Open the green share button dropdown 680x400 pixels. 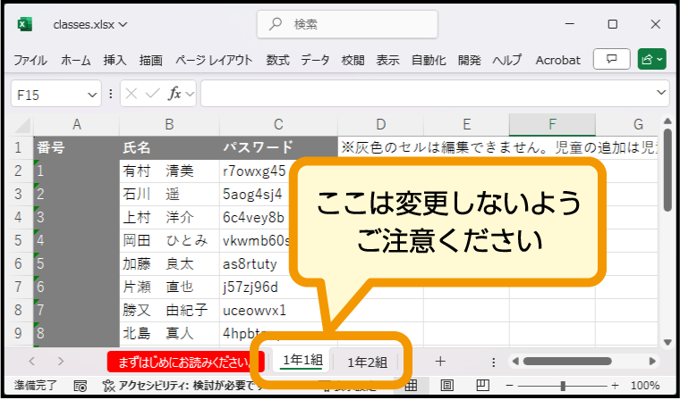(651, 59)
